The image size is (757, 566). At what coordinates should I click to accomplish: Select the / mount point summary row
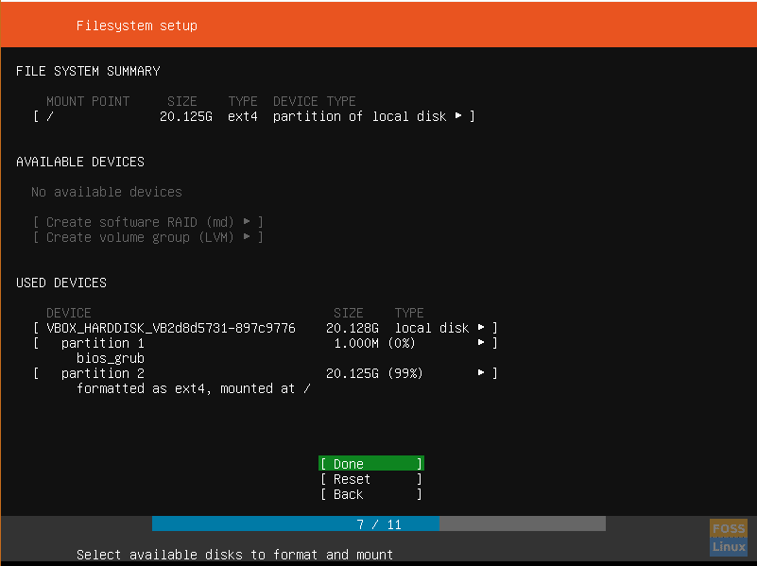pos(254,116)
